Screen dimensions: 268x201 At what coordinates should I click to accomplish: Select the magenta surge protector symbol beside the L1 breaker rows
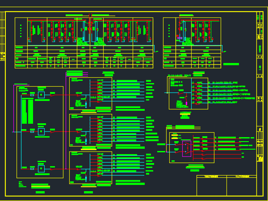click(186, 104)
